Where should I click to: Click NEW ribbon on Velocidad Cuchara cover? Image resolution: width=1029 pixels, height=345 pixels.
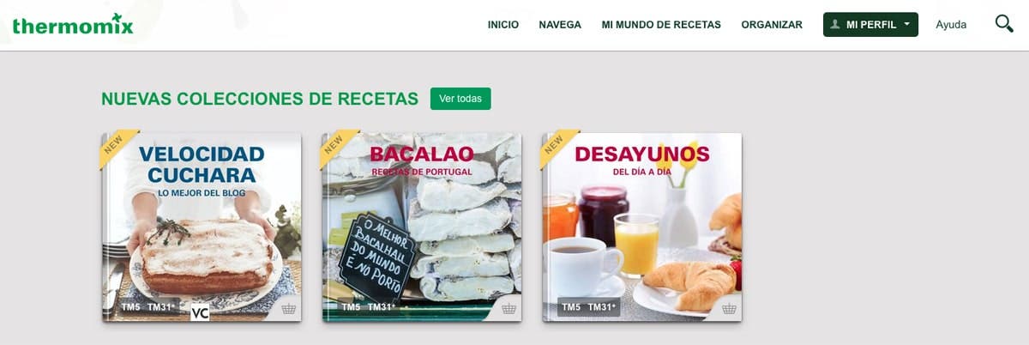(x=117, y=147)
